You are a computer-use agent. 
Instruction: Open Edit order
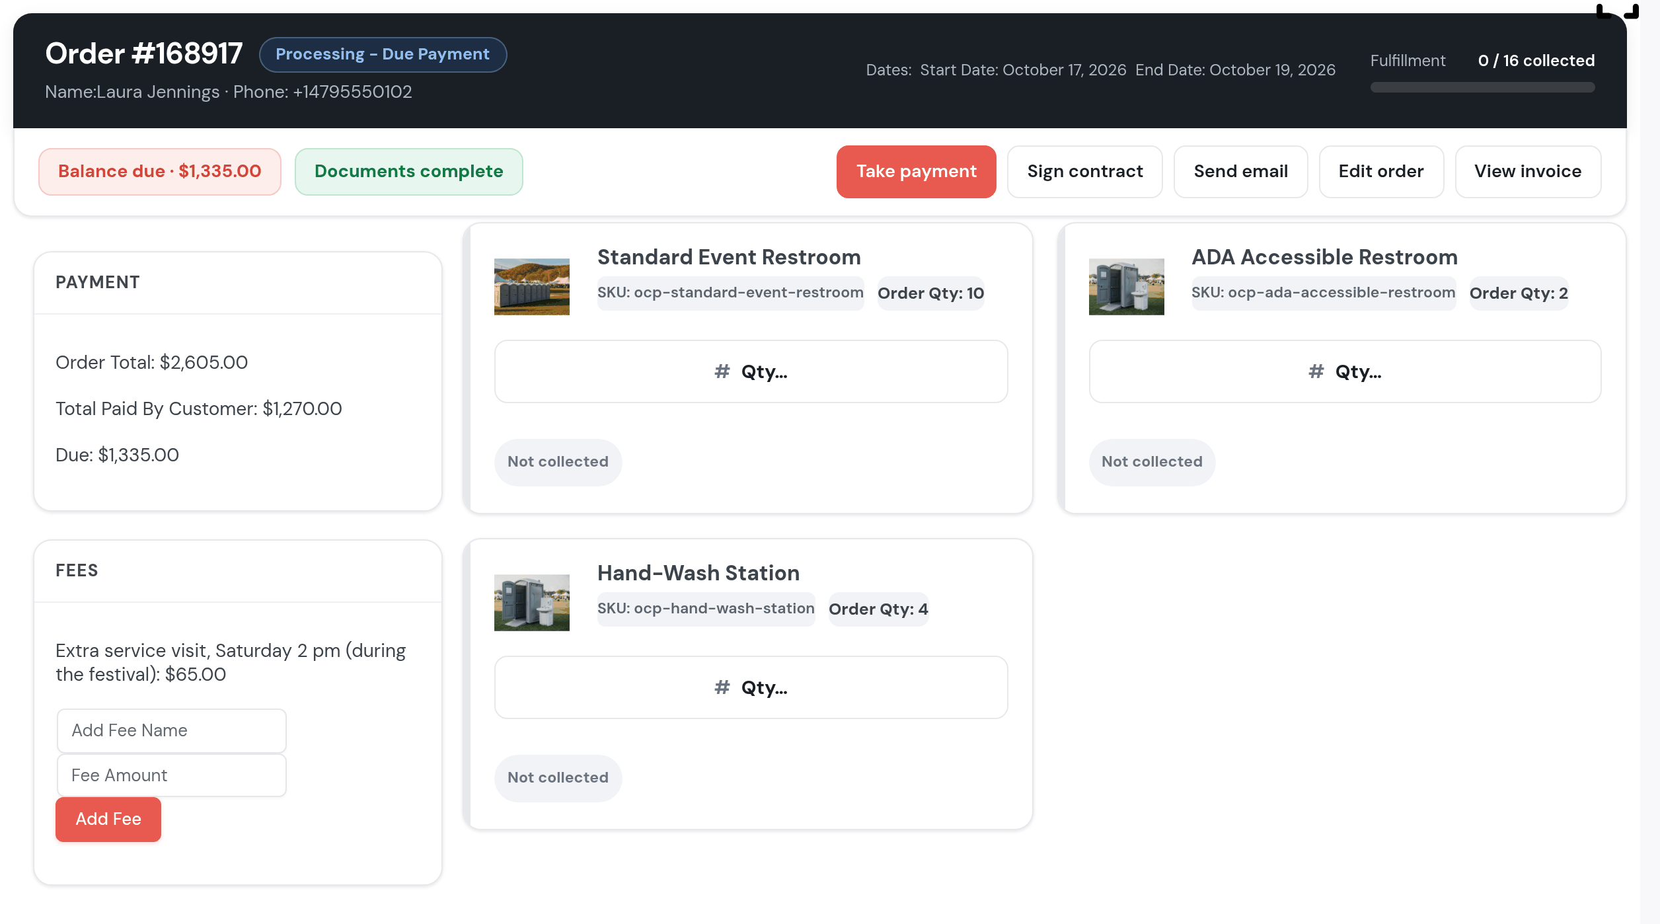(x=1381, y=172)
